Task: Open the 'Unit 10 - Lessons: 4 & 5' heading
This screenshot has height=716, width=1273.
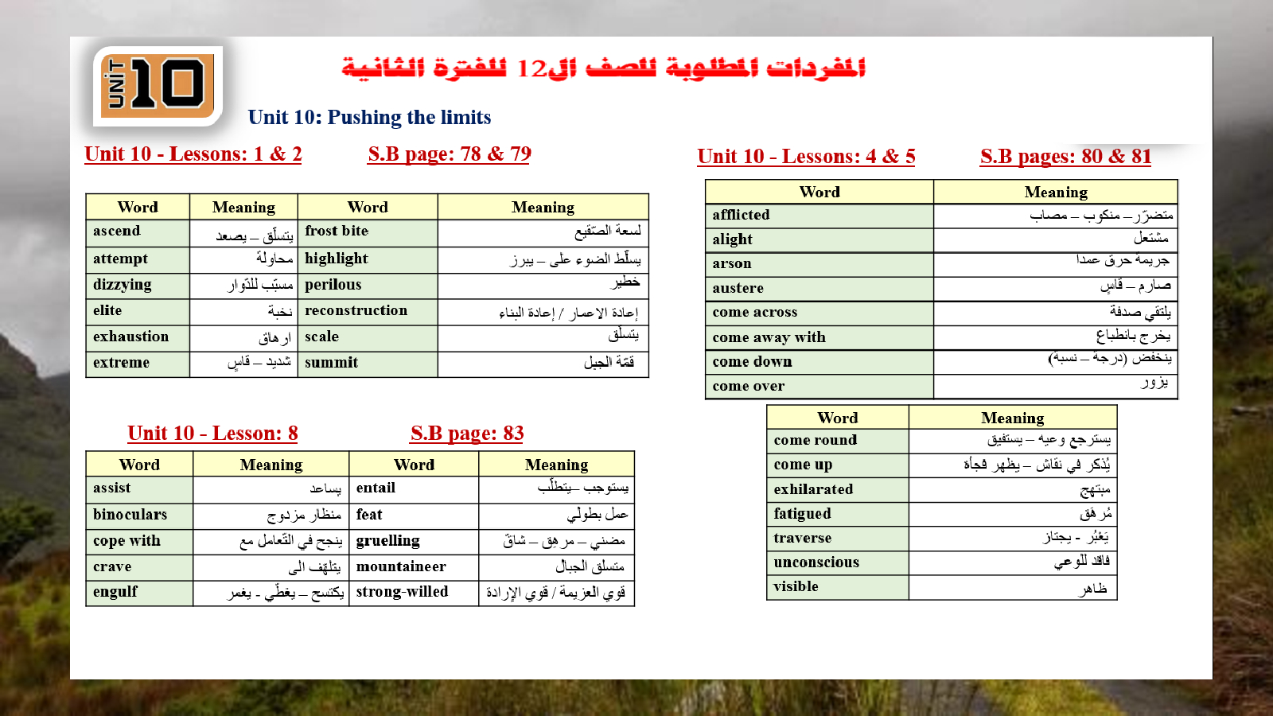Action: (x=806, y=157)
